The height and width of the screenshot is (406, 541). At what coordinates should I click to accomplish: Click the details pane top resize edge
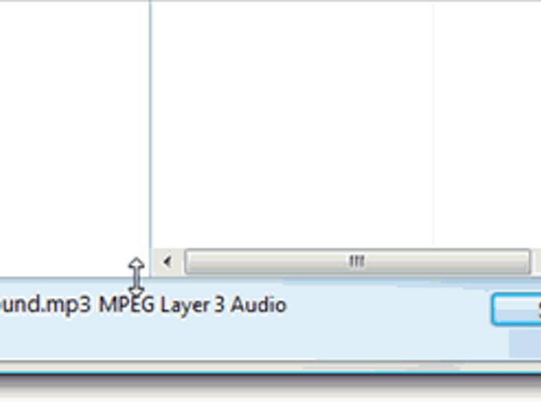pos(270,278)
